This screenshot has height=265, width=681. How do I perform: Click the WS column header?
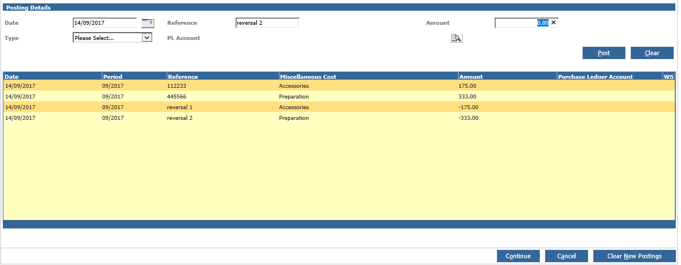pos(669,77)
